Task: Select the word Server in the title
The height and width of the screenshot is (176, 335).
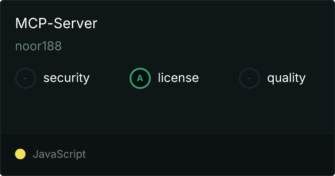Action: tap(75, 23)
